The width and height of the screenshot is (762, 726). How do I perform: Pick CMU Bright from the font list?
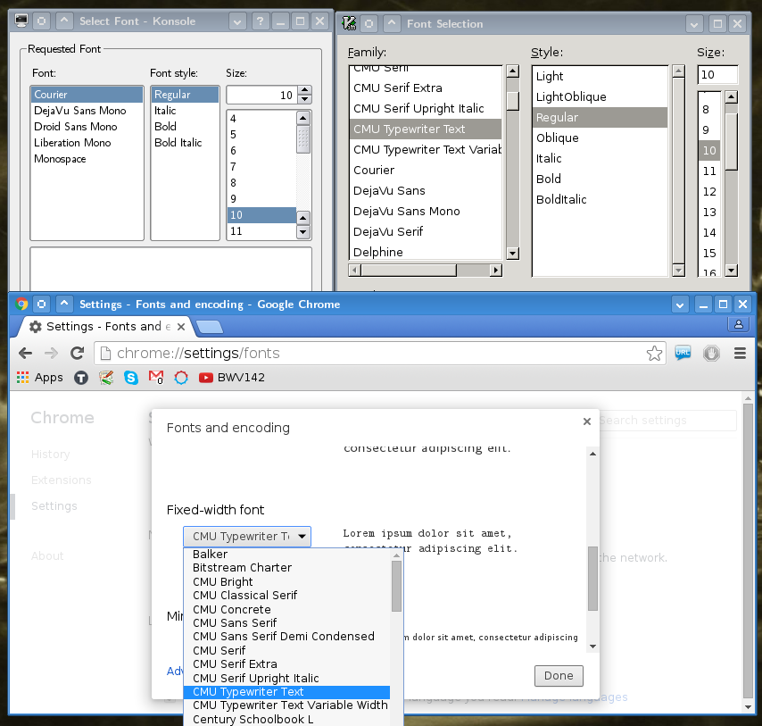point(222,582)
